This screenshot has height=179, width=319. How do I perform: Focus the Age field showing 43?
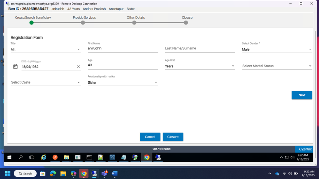[123, 65]
